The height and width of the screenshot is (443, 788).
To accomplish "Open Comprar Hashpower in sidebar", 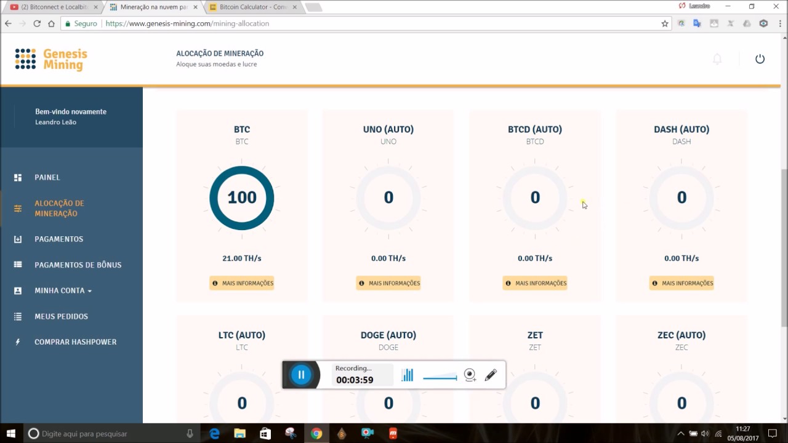I will coord(75,342).
